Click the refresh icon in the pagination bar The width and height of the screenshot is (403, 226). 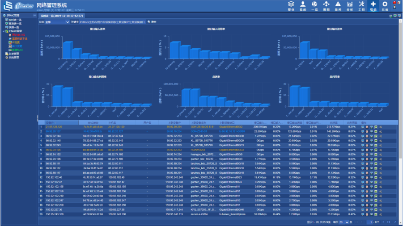(395, 222)
